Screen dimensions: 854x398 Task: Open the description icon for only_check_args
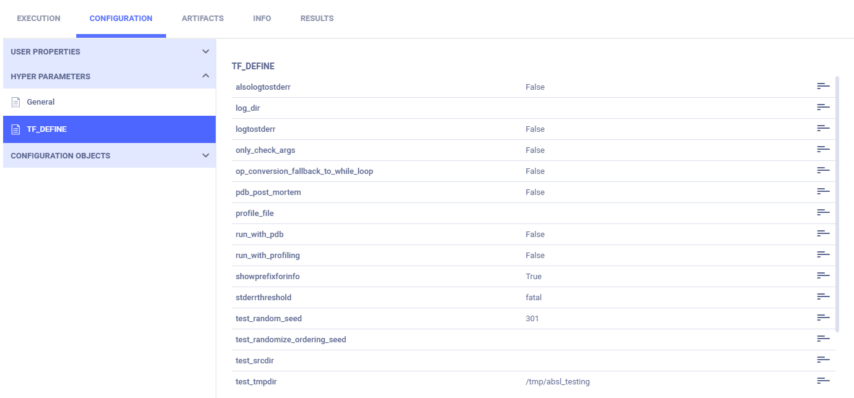pyautogui.click(x=823, y=150)
